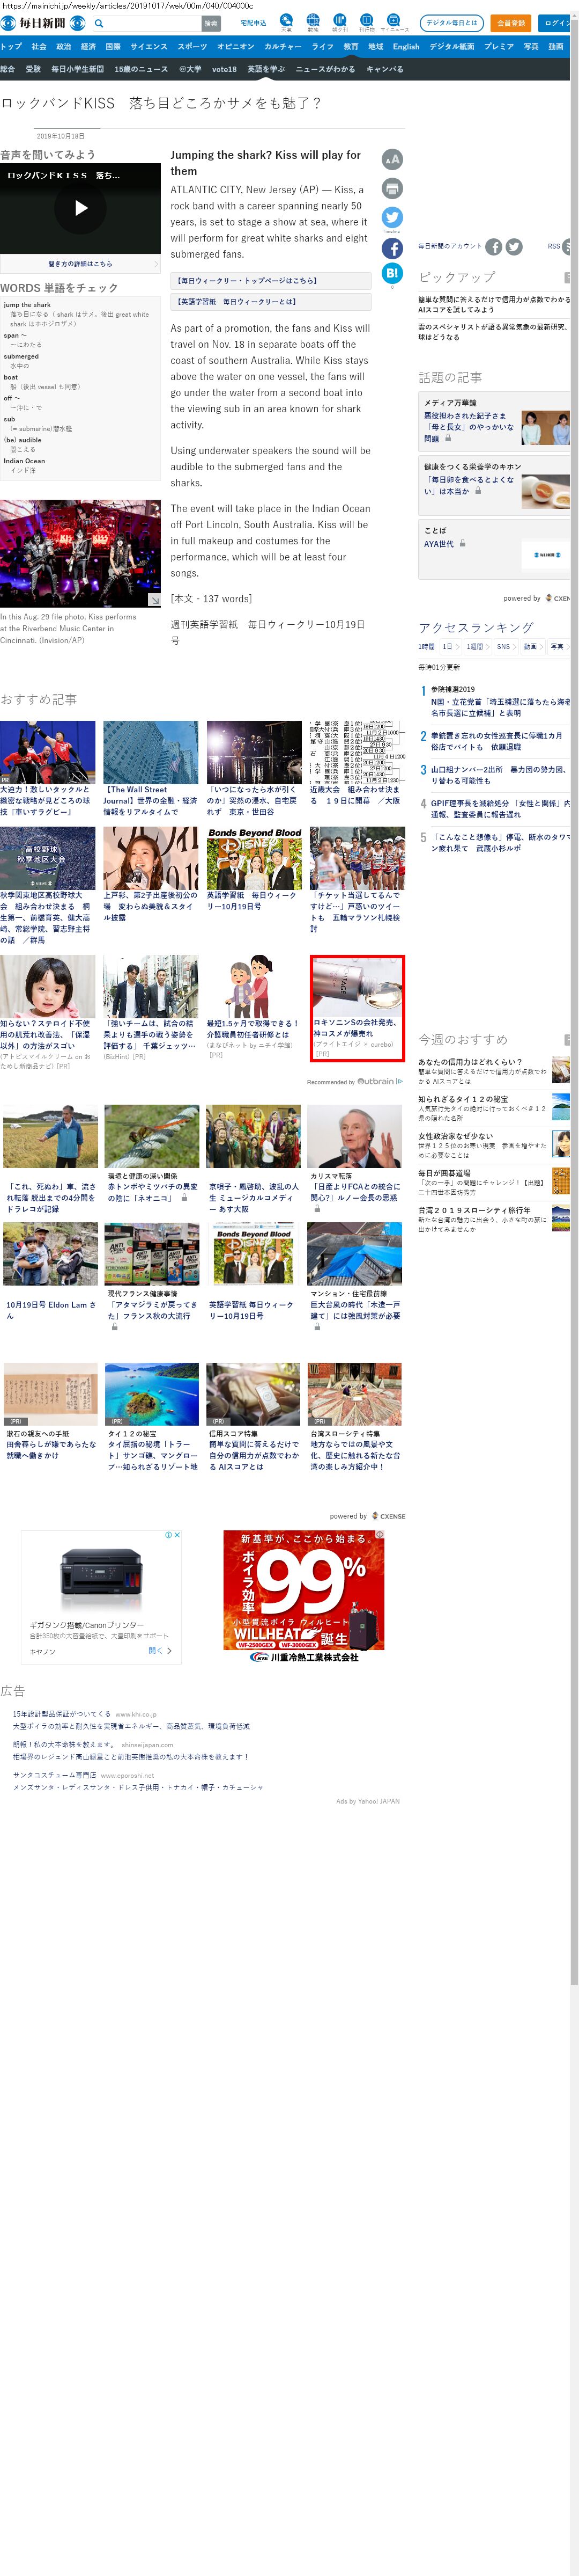
Task: Open the 社会 menu item
Action: pos(38,46)
